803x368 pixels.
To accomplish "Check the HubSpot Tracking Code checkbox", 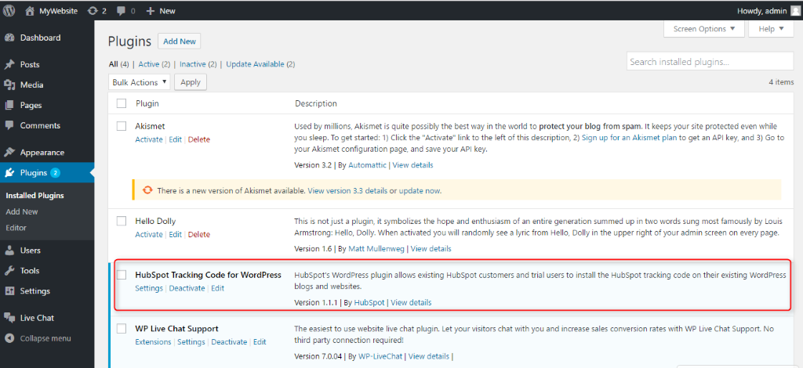I will [122, 275].
